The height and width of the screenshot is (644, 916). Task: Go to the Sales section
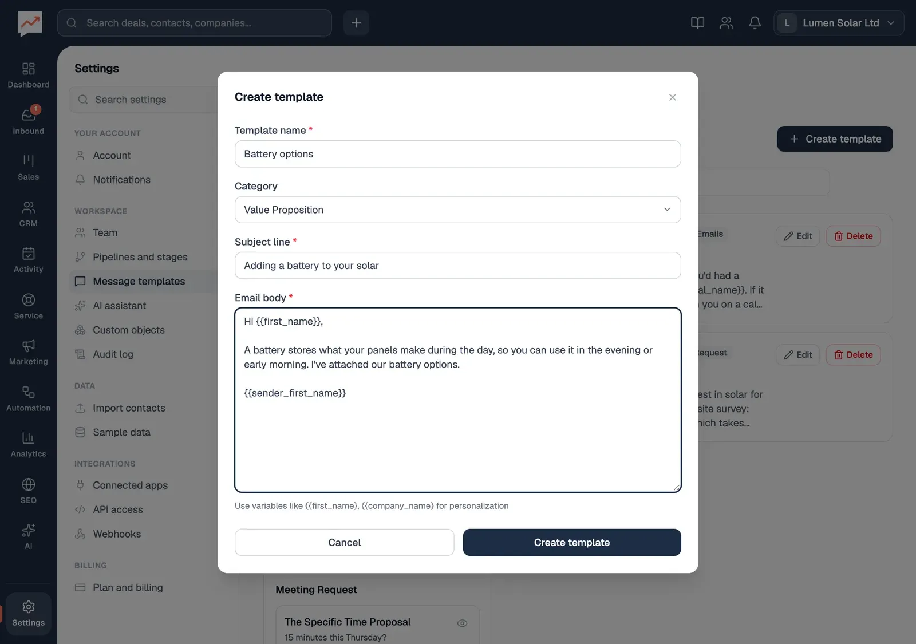28,167
